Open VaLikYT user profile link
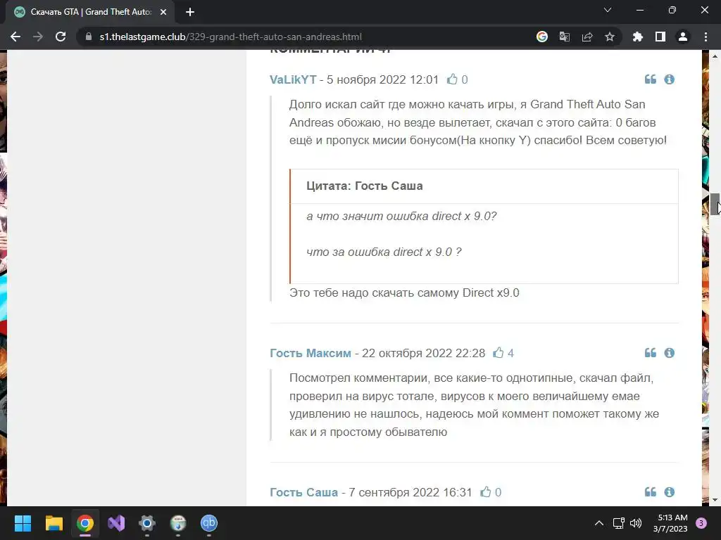 click(x=293, y=79)
